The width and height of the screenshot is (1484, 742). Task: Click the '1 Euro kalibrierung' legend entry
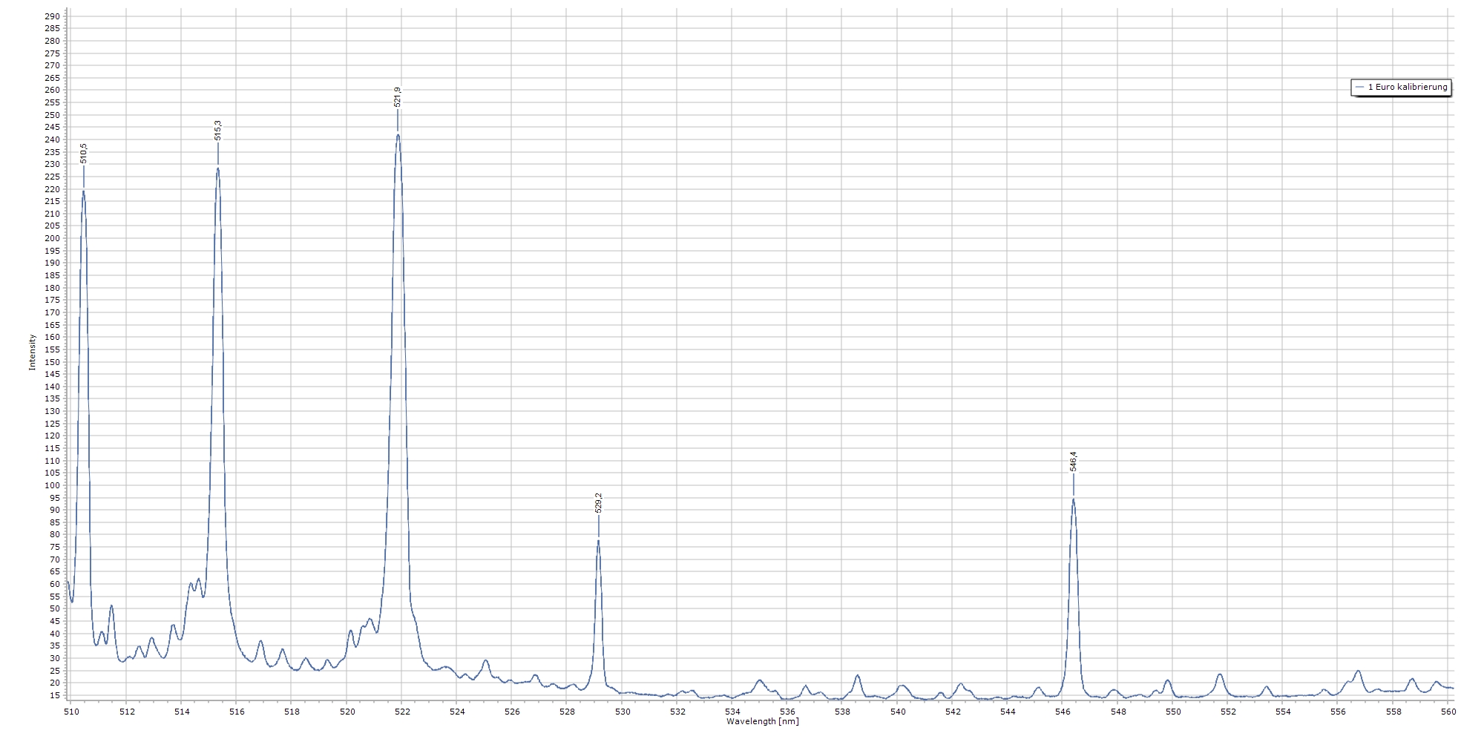tap(1407, 88)
